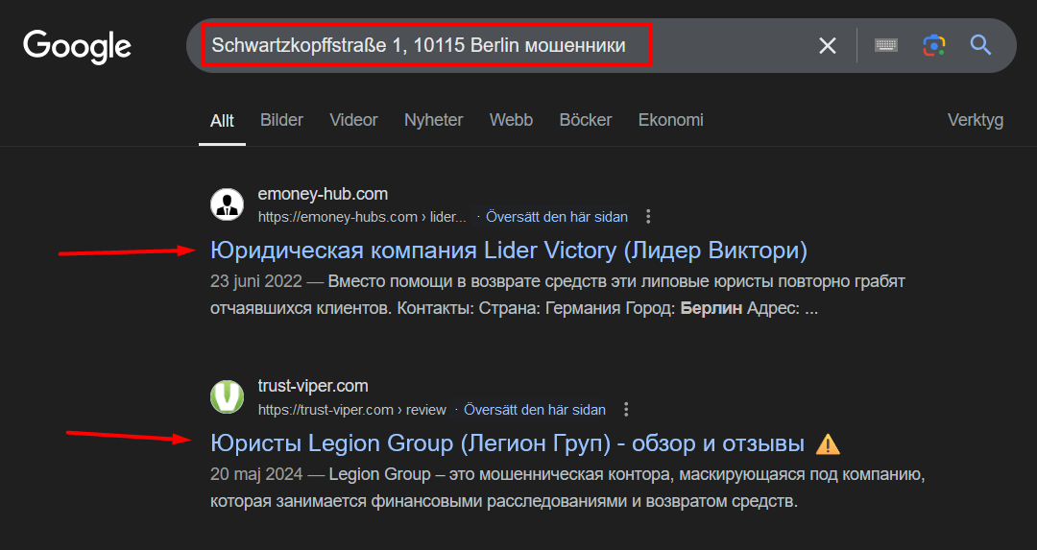The height and width of the screenshot is (550, 1037).
Task: Translate the emoney-hub page via Översätt link
Action: [x=558, y=216]
